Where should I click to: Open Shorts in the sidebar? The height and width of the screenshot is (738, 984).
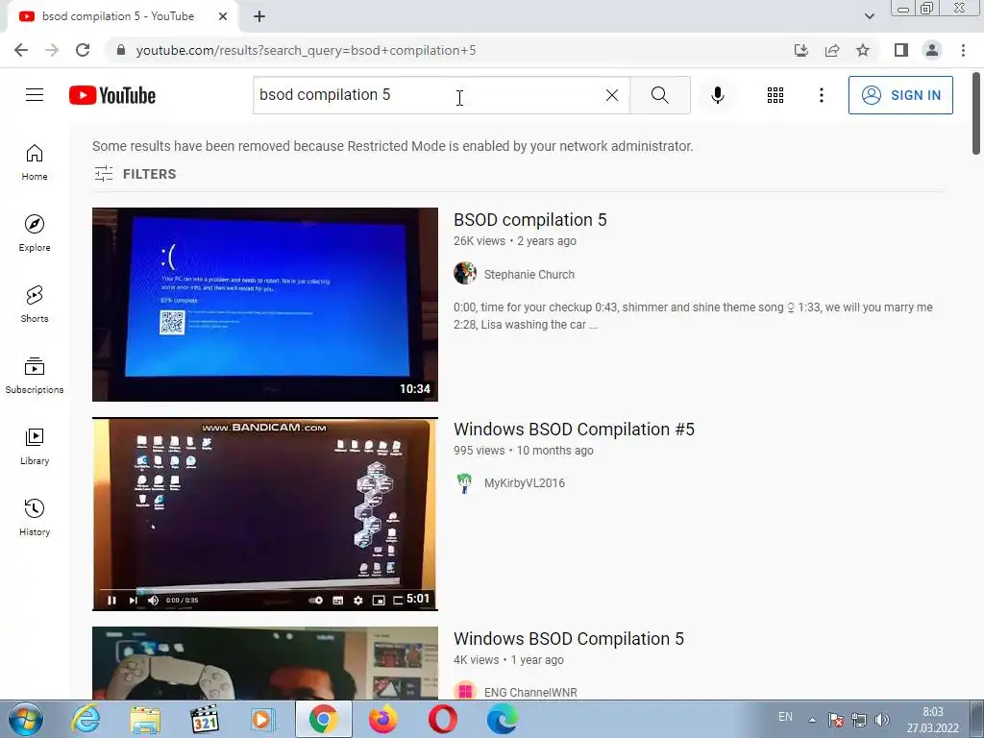(x=35, y=305)
